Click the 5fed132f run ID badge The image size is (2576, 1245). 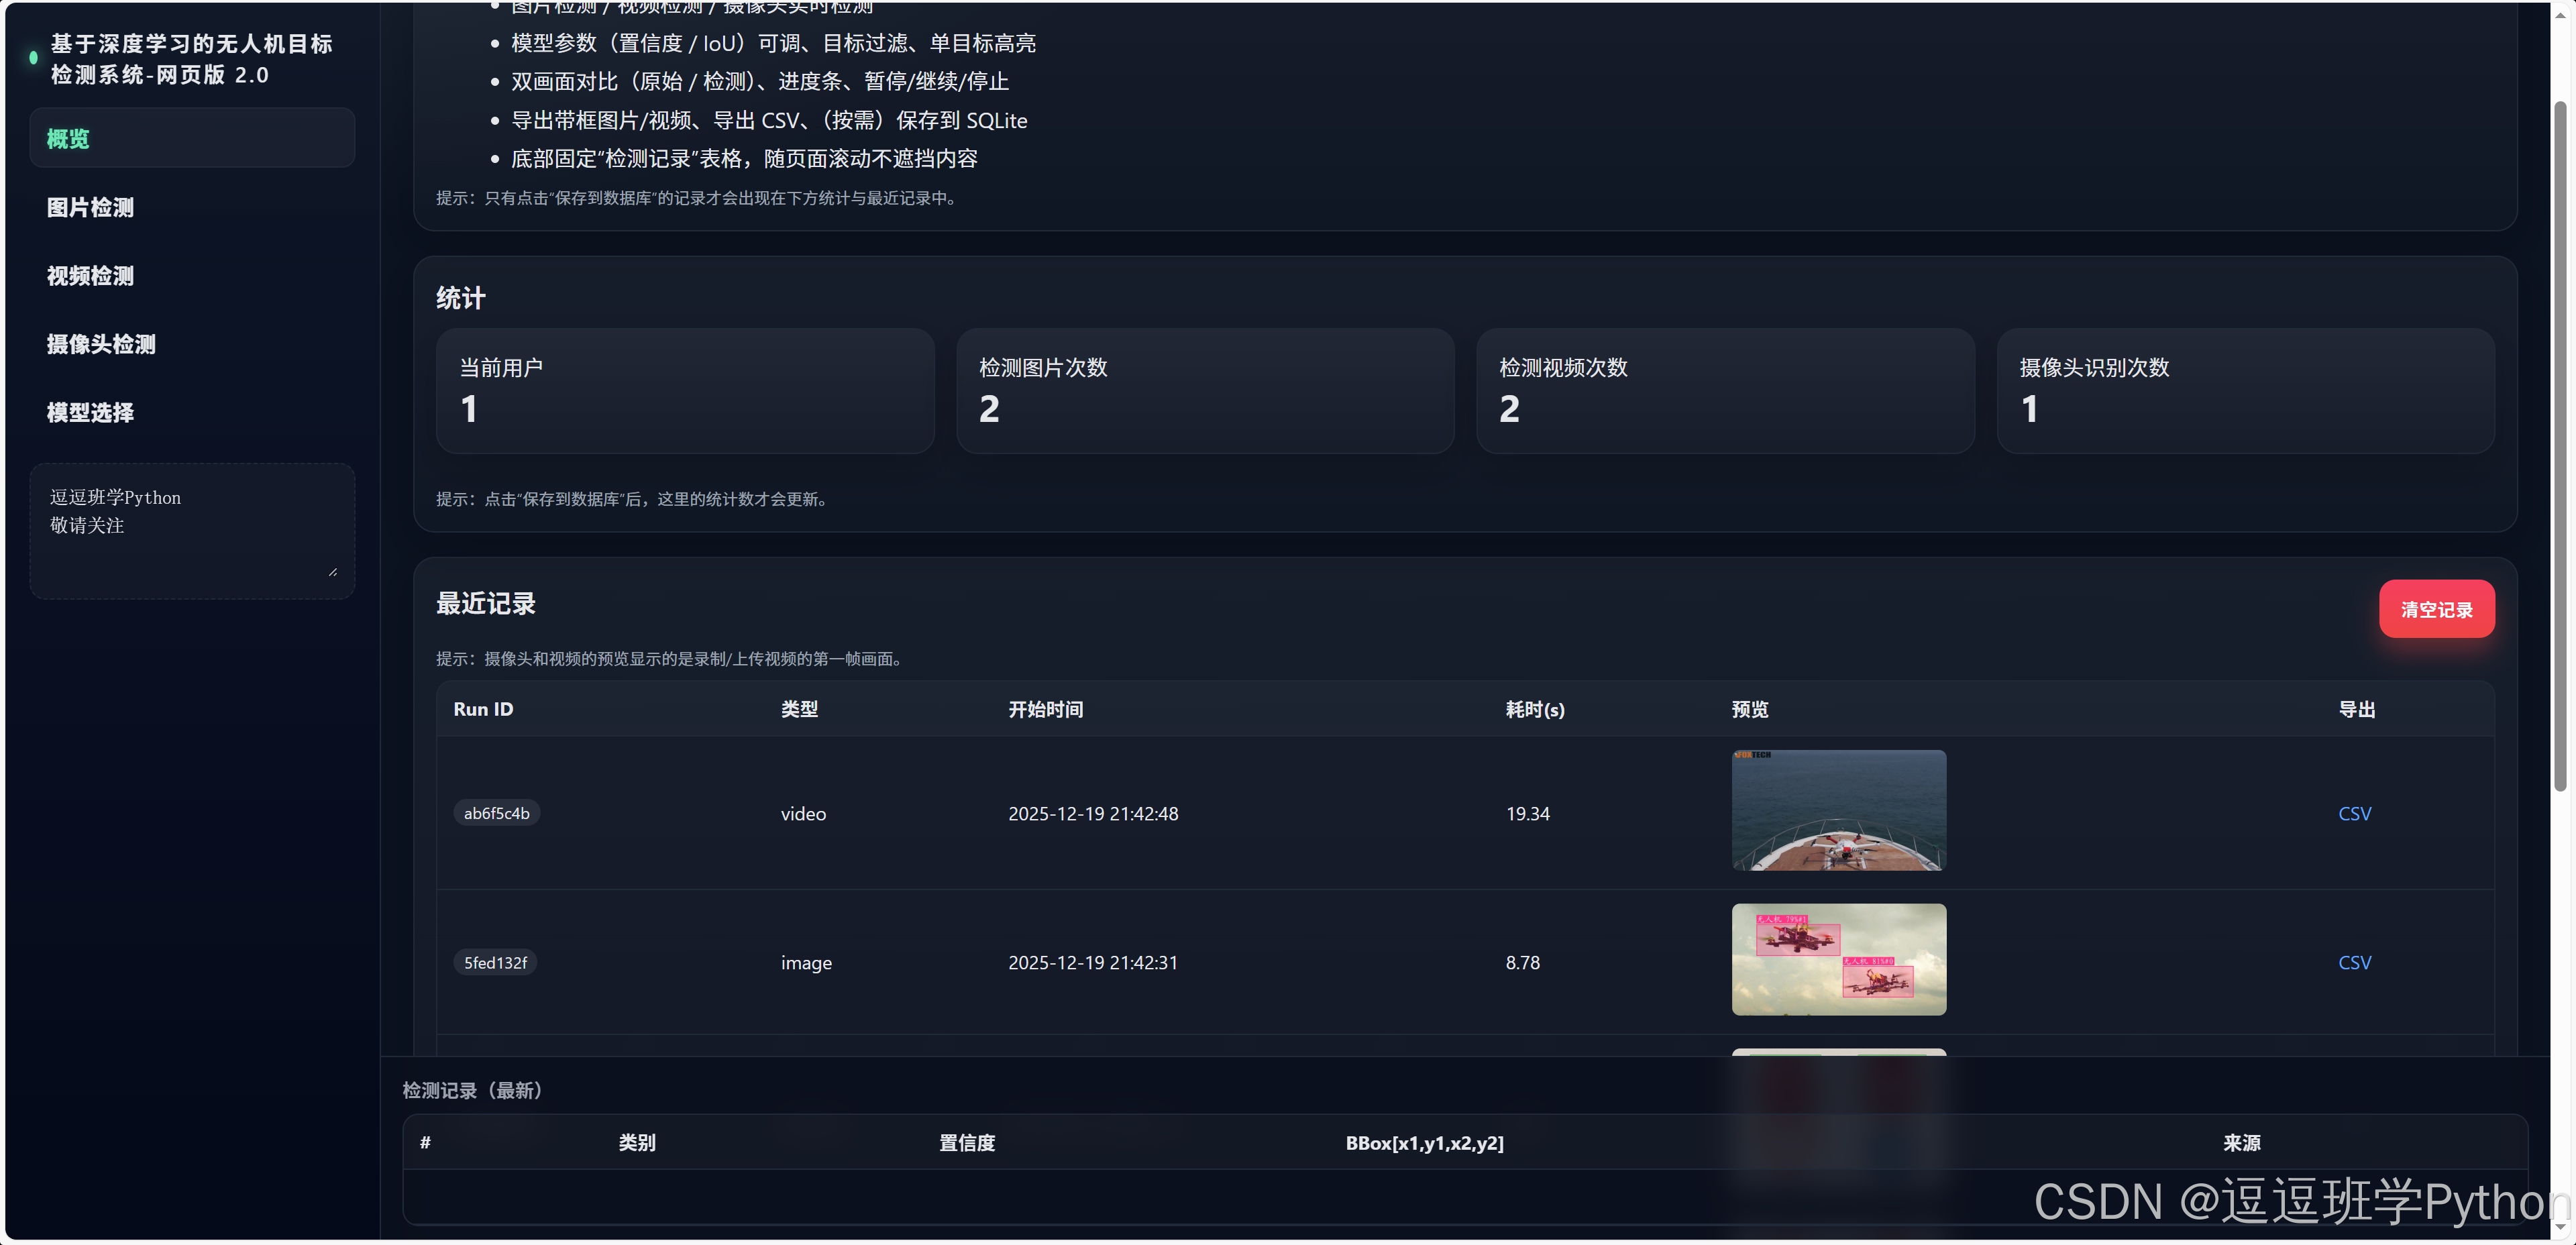click(x=495, y=962)
